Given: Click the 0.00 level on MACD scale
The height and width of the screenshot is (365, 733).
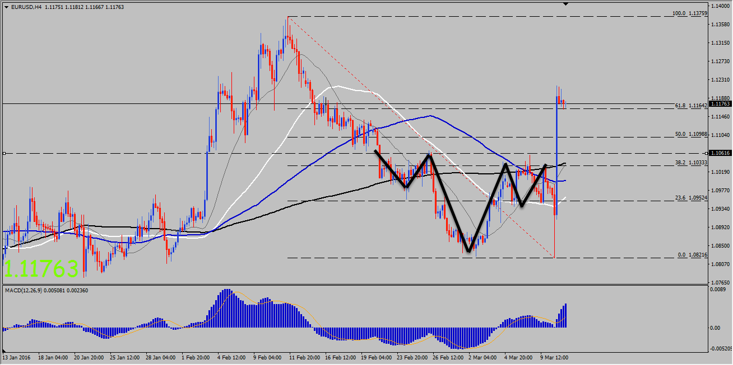Looking at the screenshot, I should 715,328.
